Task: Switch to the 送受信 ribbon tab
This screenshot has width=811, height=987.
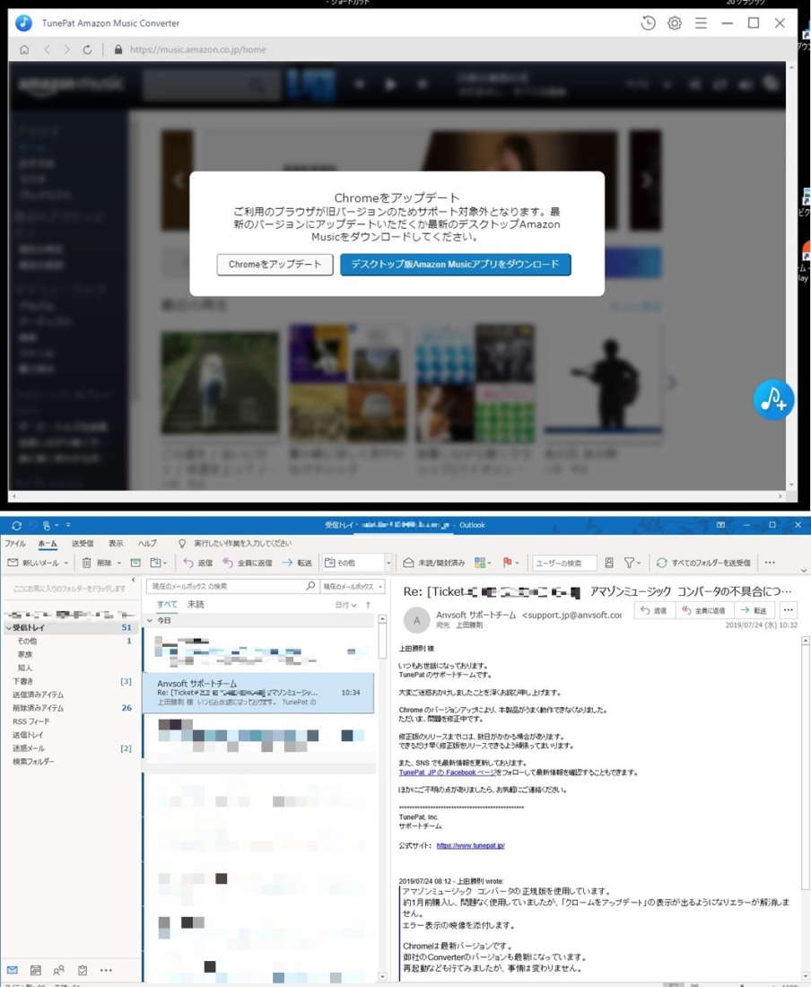Action: pos(83,543)
